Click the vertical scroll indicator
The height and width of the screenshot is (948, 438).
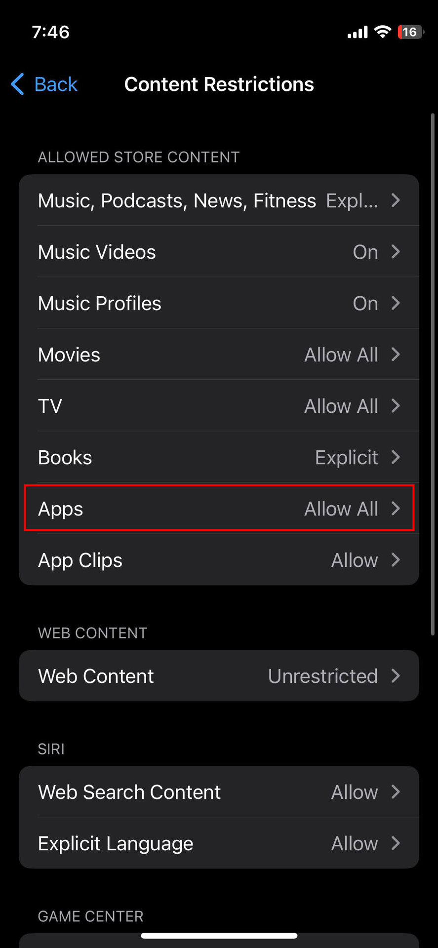coord(433,374)
